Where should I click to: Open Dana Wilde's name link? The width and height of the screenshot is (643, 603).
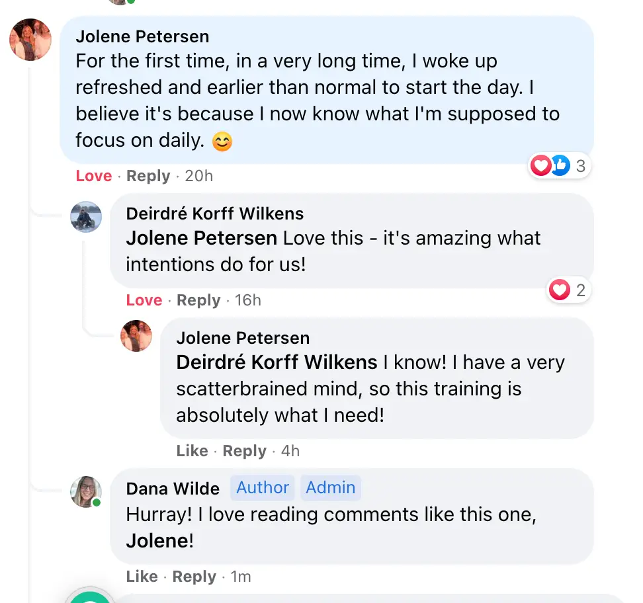(x=173, y=489)
